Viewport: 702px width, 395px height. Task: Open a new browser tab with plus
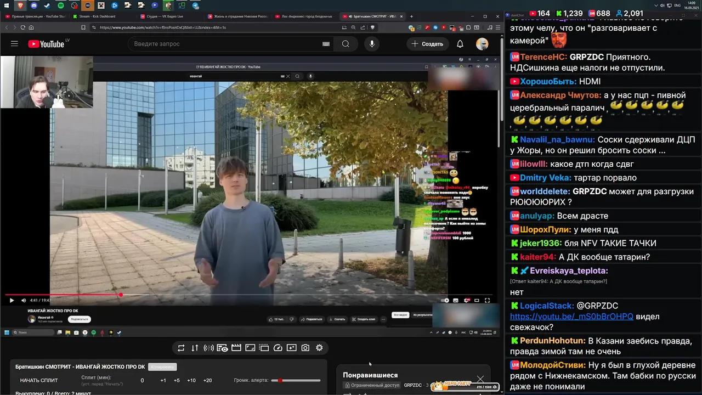point(411,16)
